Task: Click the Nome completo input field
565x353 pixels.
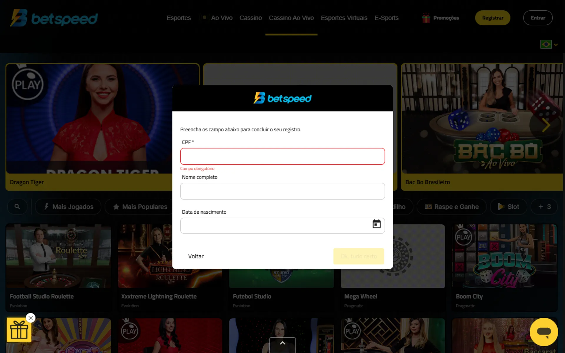Action: (x=282, y=191)
